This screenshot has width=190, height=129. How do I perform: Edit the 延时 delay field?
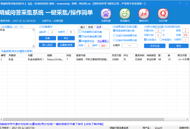[x=103, y=46]
